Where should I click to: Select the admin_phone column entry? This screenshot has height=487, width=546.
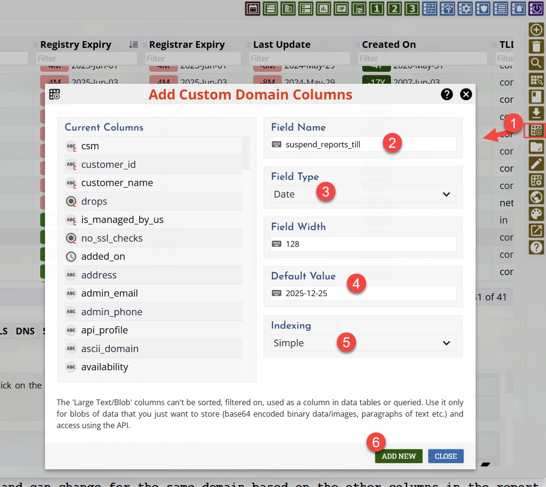click(x=153, y=312)
